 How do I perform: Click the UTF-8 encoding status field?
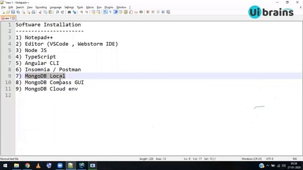pos(269,159)
